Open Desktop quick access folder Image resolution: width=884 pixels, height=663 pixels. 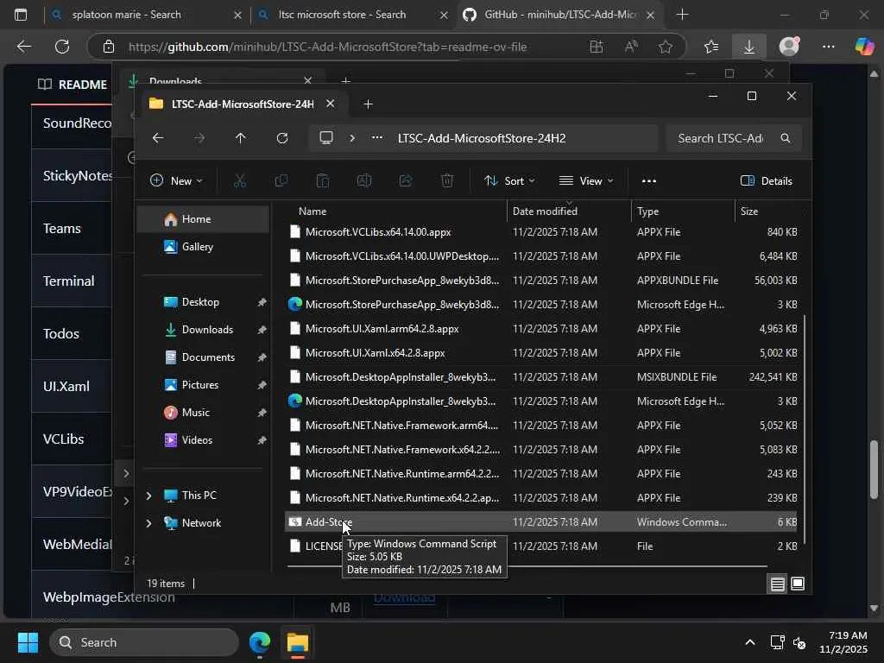pos(204,302)
